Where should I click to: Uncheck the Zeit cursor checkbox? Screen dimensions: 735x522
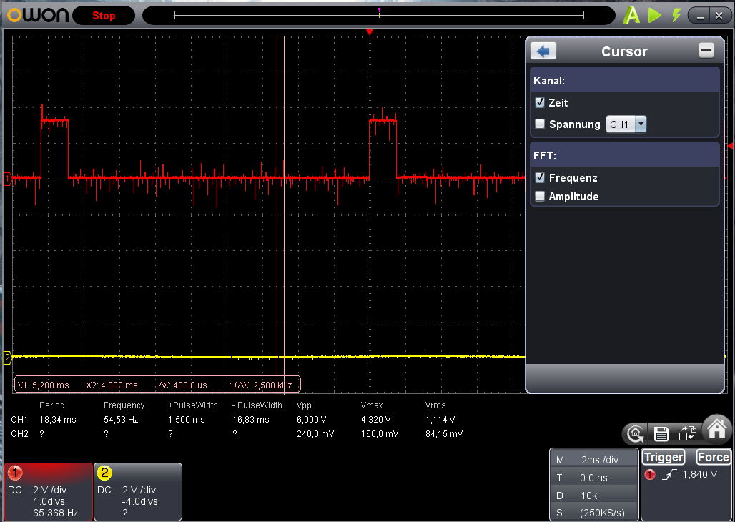coord(540,103)
